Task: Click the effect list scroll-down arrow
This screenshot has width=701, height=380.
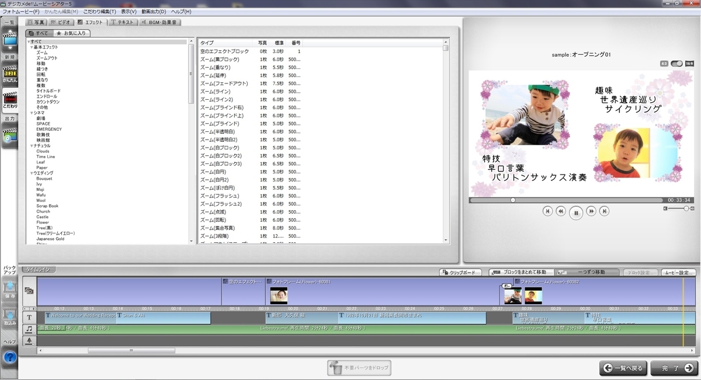Action: (x=446, y=240)
